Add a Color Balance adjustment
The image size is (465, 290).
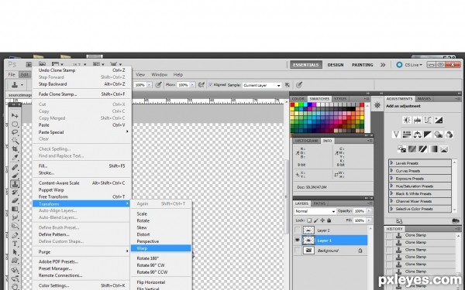point(417,135)
